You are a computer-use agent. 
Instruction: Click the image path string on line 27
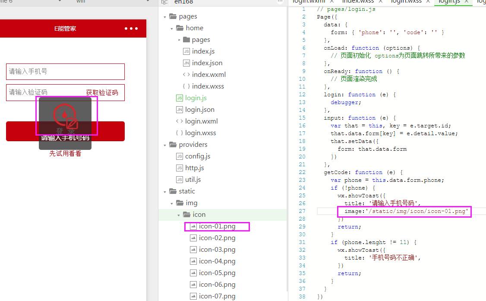(x=417, y=211)
